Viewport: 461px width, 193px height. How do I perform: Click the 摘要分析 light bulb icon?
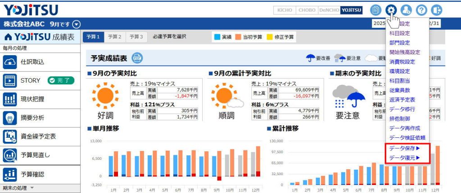pos(10,118)
